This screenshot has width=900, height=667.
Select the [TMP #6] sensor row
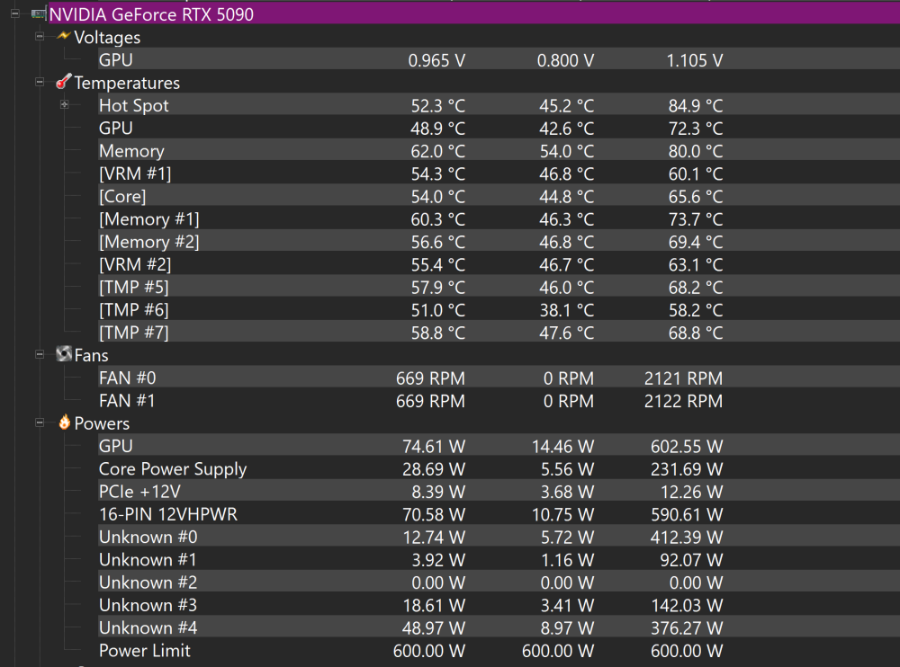pyautogui.click(x=499, y=310)
